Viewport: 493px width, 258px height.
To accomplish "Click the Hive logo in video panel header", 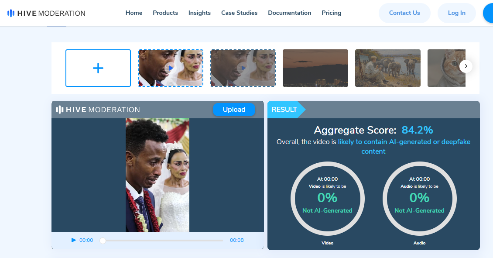I will click(98, 110).
